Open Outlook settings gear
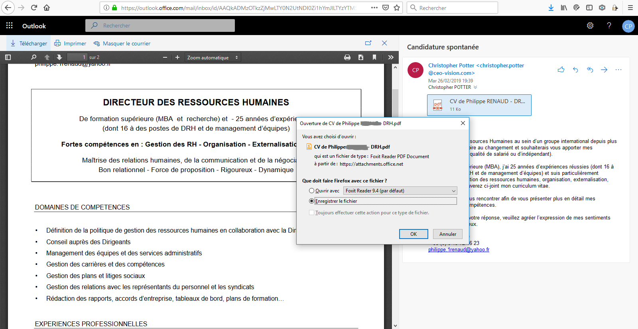The image size is (638, 329). click(x=590, y=25)
